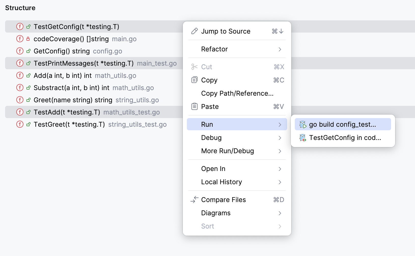Click the red lock icon beside codeCoverage

click(28, 39)
